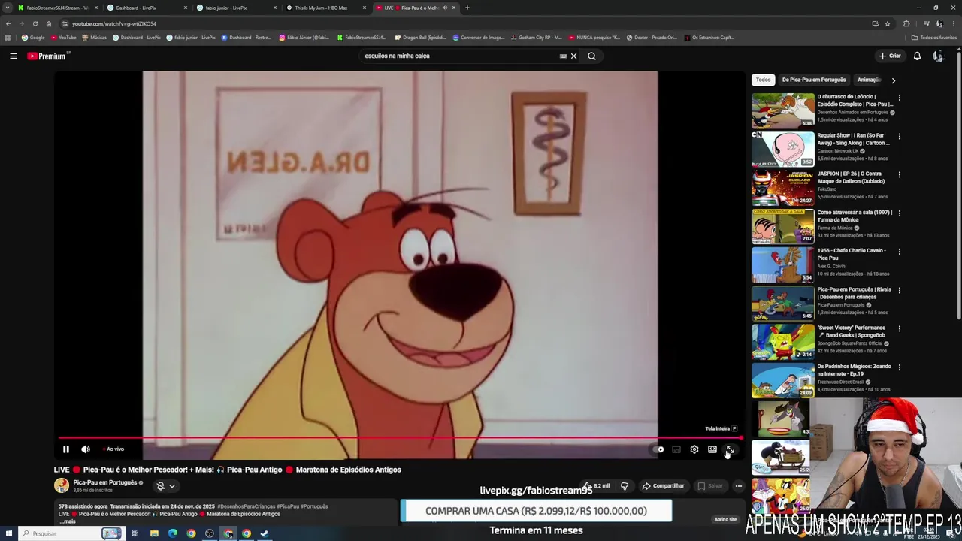Jump to live with Ao vivo

click(113, 449)
